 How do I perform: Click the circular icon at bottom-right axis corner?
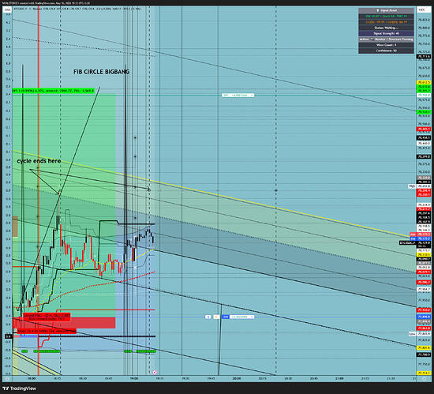click(424, 378)
